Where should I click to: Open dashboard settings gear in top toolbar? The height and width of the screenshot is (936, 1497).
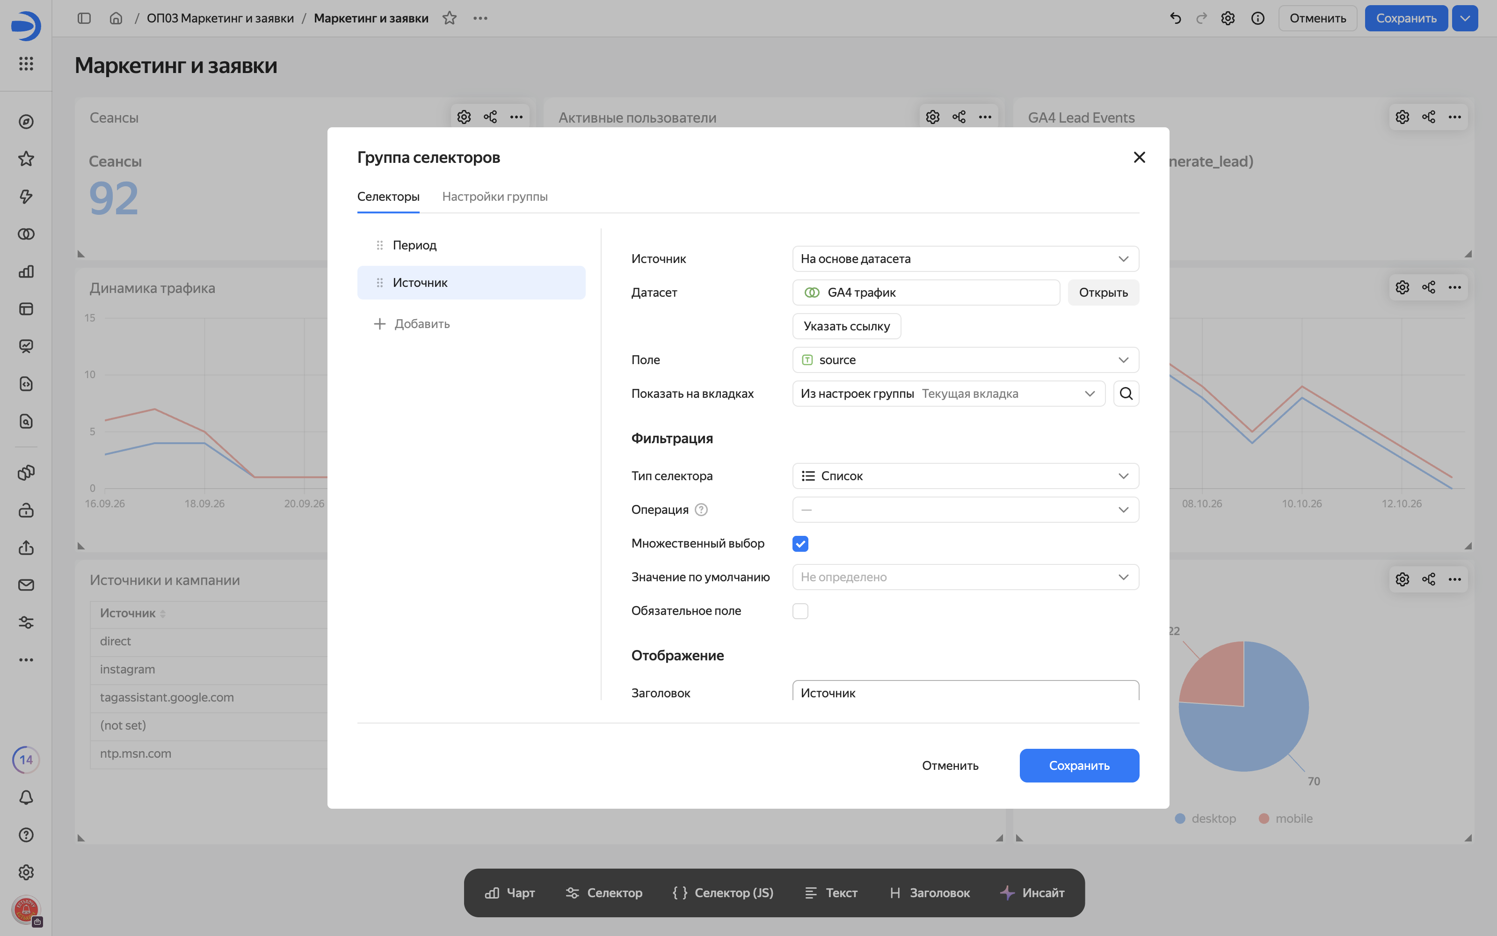pyautogui.click(x=1228, y=18)
